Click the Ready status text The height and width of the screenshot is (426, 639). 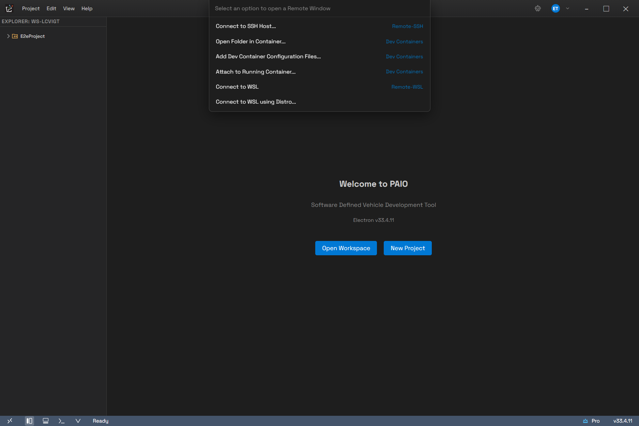tap(101, 421)
